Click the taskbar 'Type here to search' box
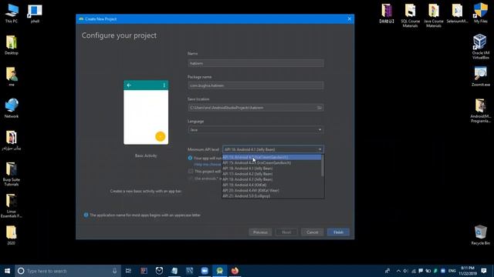The height and width of the screenshot is (277, 494). point(68,271)
